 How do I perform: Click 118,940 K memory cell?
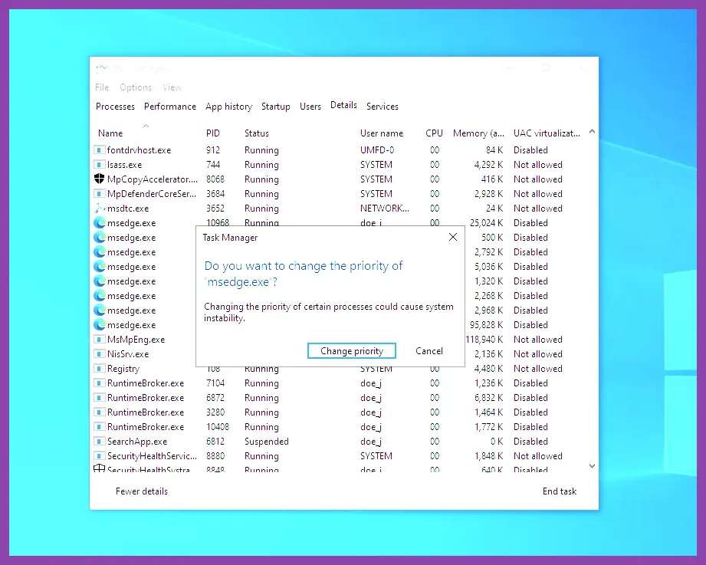[x=485, y=340]
